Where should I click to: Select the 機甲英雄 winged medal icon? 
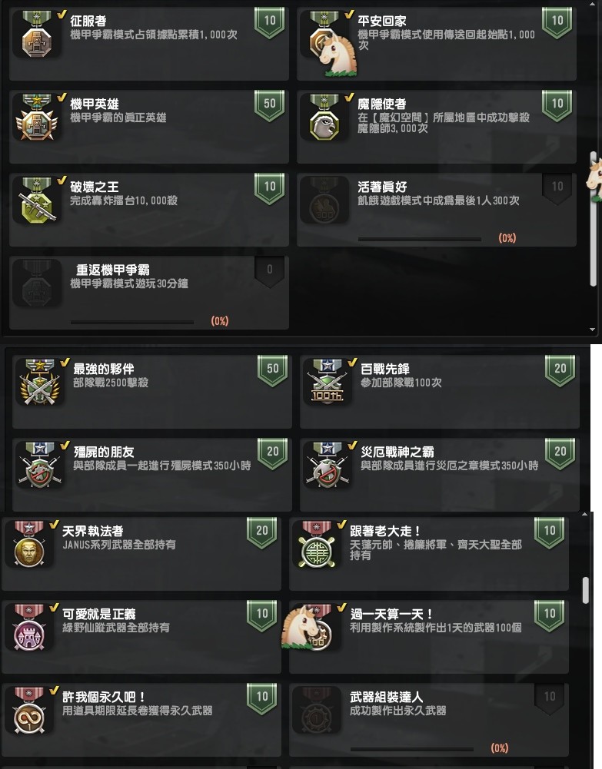(x=36, y=118)
